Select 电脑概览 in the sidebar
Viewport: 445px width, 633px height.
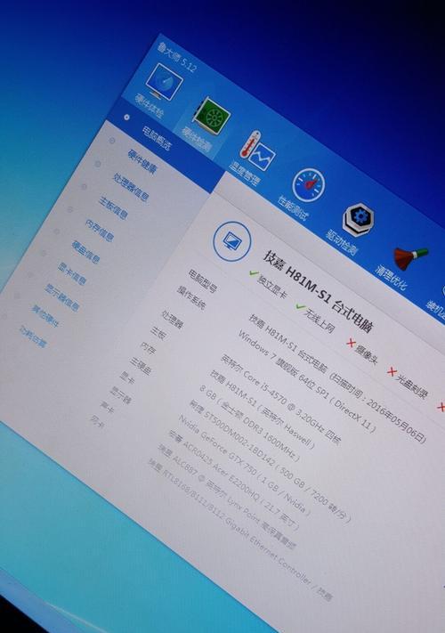(156, 138)
